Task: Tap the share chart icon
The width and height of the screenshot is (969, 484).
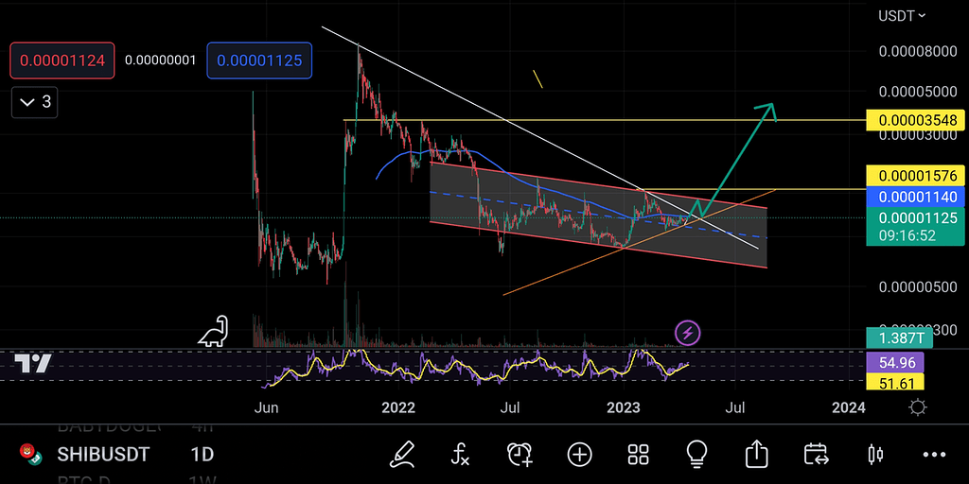Action: pyautogui.click(x=756, y=455)
